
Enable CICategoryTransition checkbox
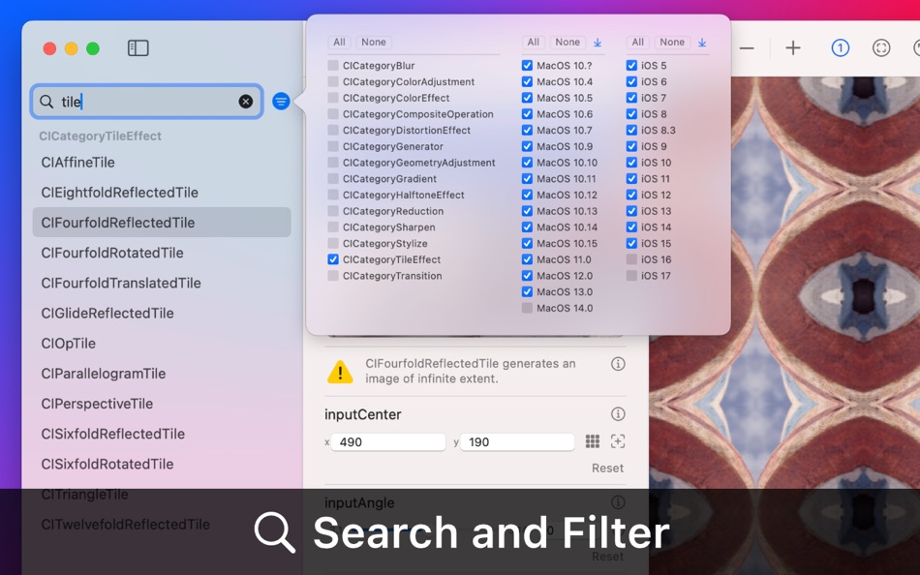pos(333,276)
